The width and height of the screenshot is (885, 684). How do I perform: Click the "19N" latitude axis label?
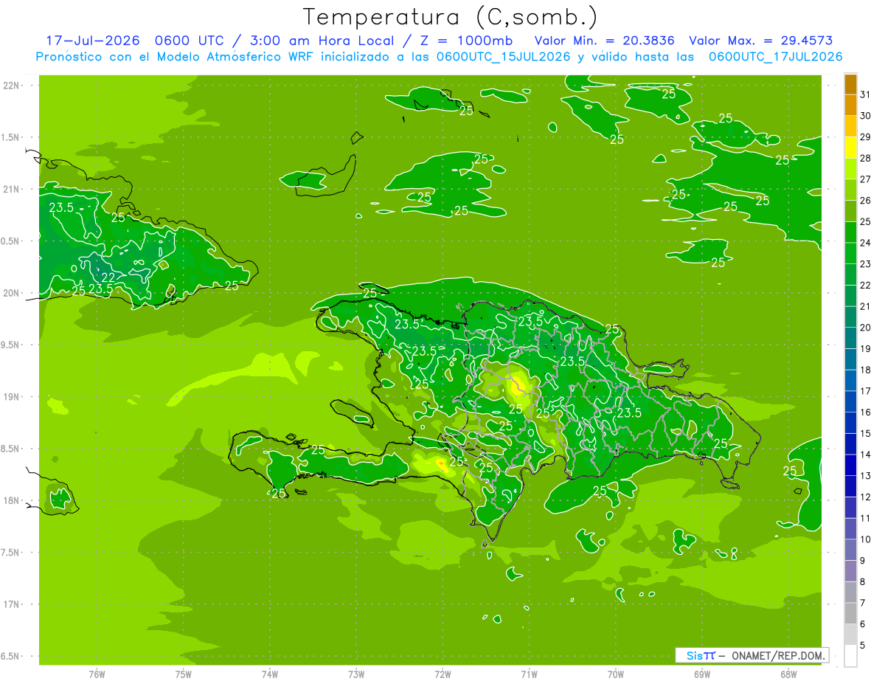pos(11,397)
